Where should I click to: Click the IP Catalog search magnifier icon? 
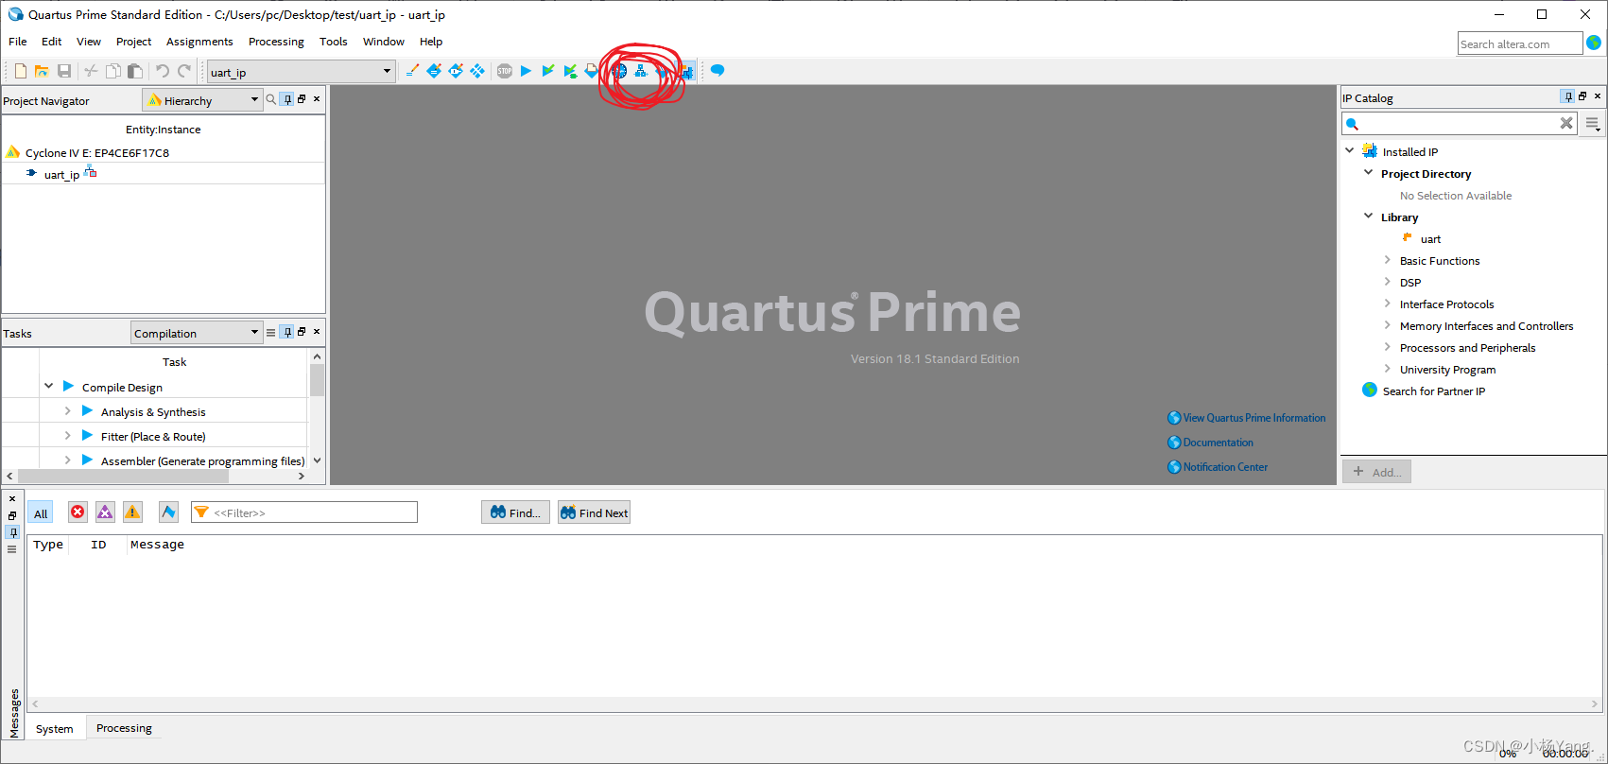(x=1353, y=124)
